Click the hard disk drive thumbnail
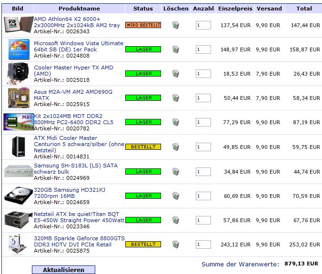 (19, 196)
